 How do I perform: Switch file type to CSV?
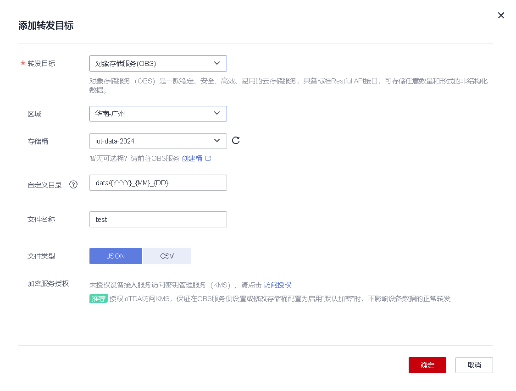(x=167, y=256)
